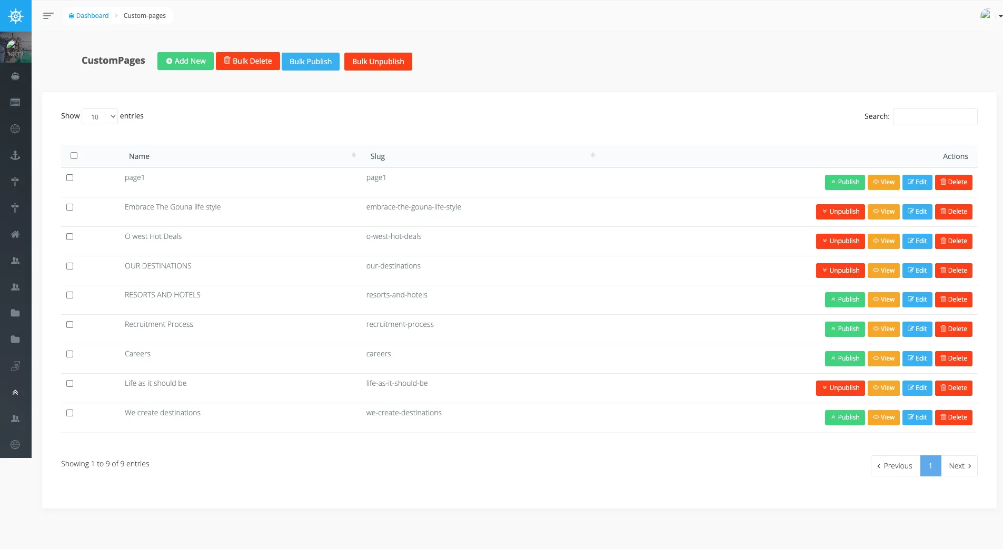
Task: Check the Recruitment Process checkbox
Action: 69,324
